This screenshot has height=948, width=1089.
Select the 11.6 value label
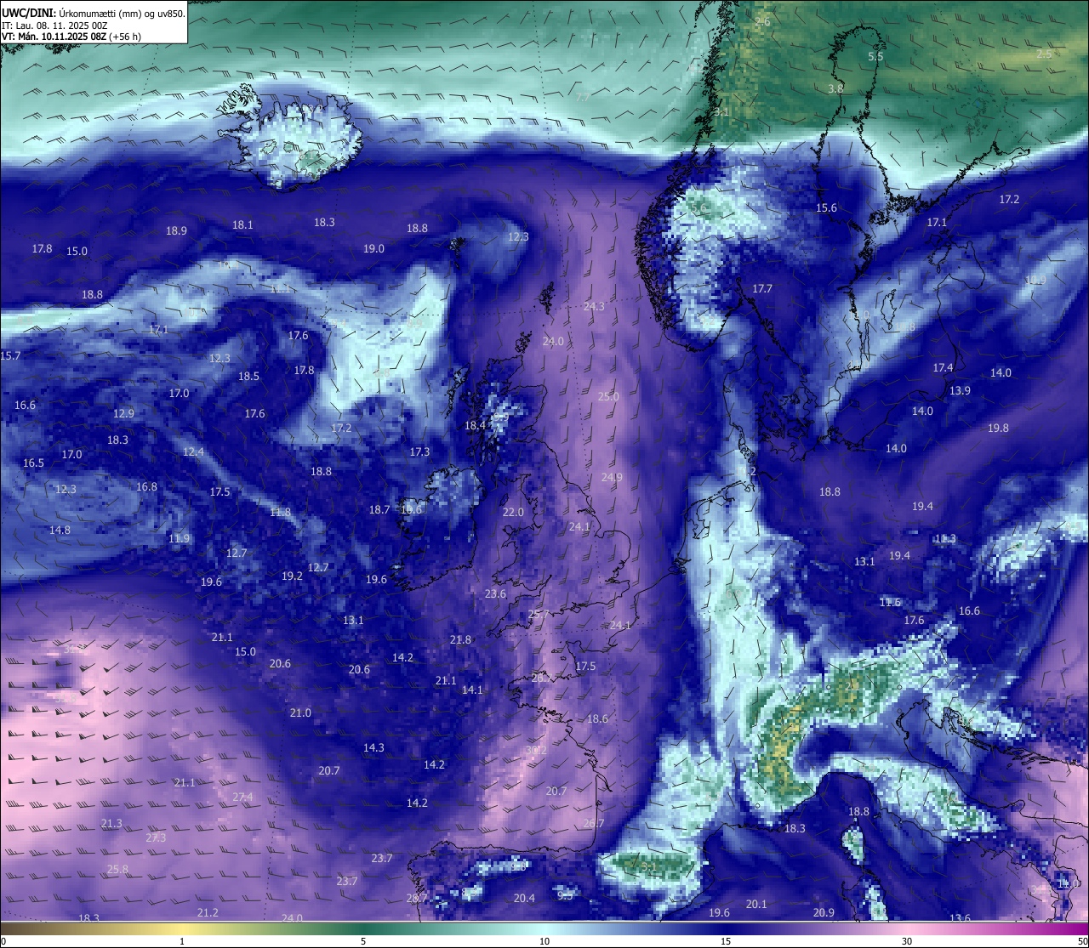click(x=890, y=602)
